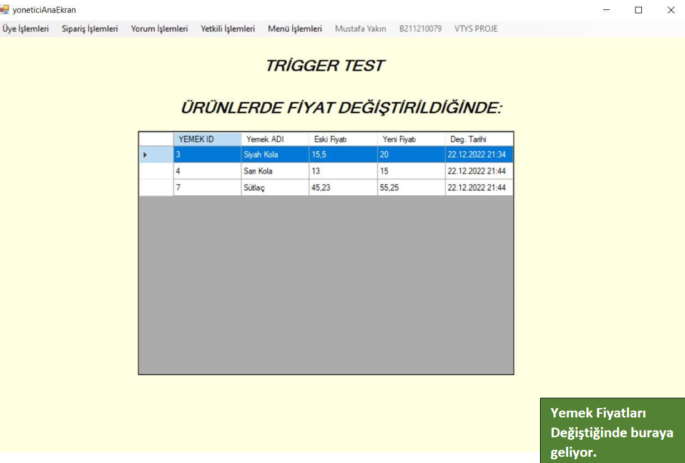
Task: Sort by the YEMEK ID column header
Action: click(207, 139)
